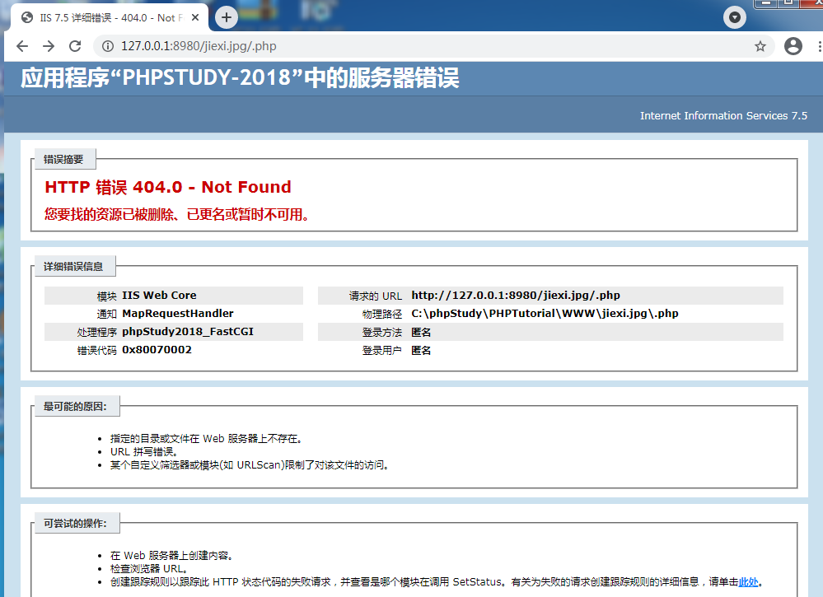This screenshot has height=597, width=823.
Task: Open the 此处 hyperlink
Action: click(749, 582)
